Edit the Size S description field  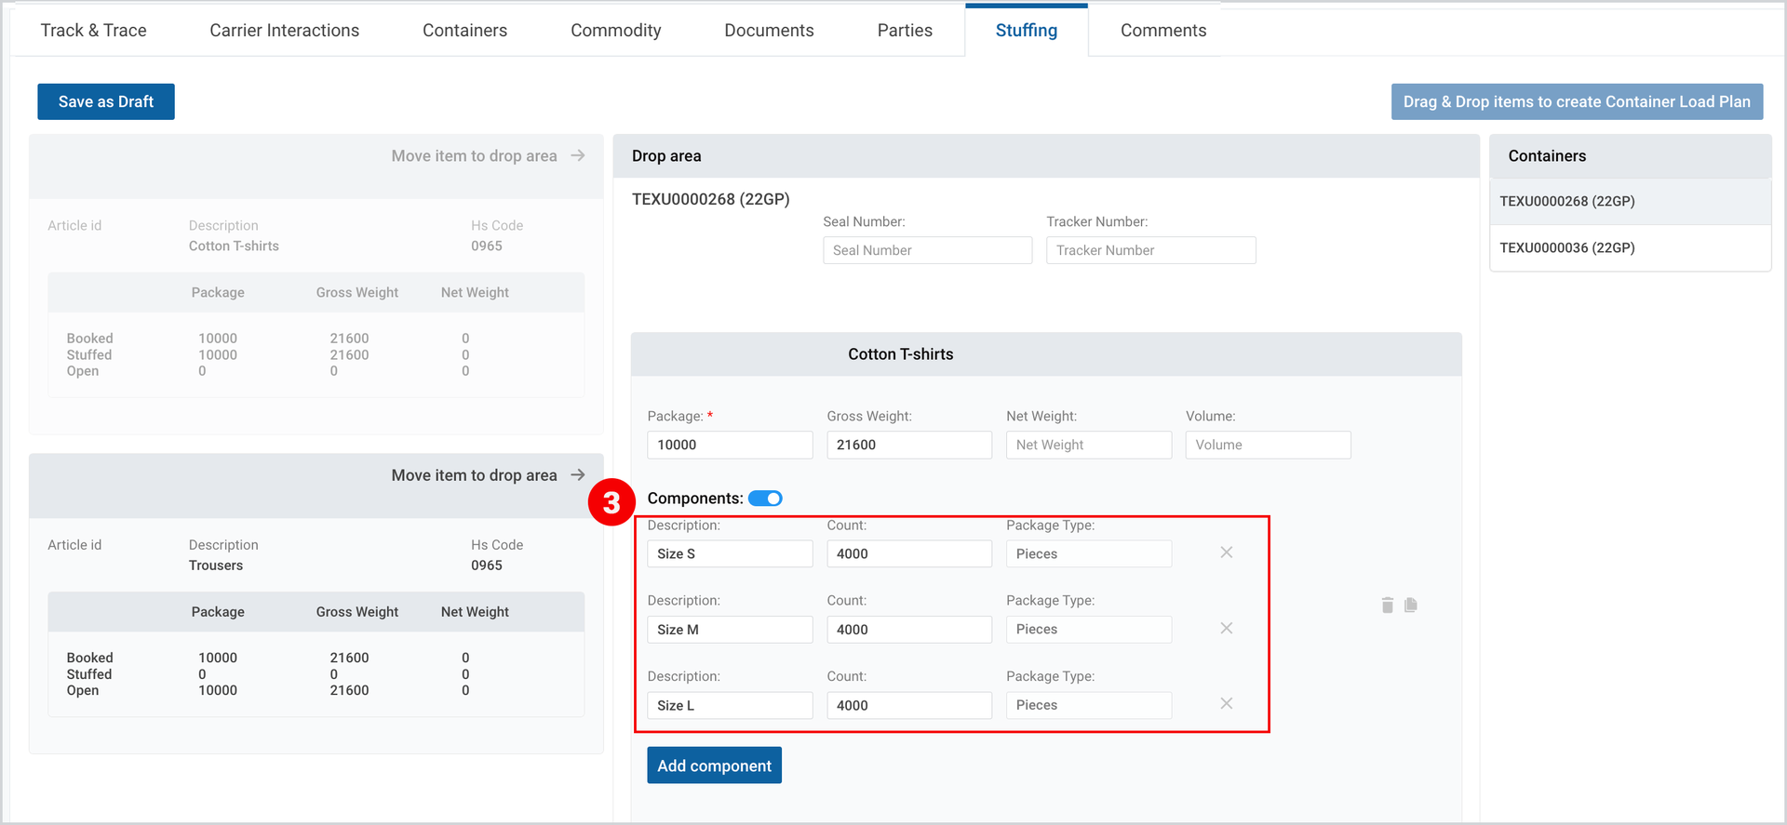[730, 553]
